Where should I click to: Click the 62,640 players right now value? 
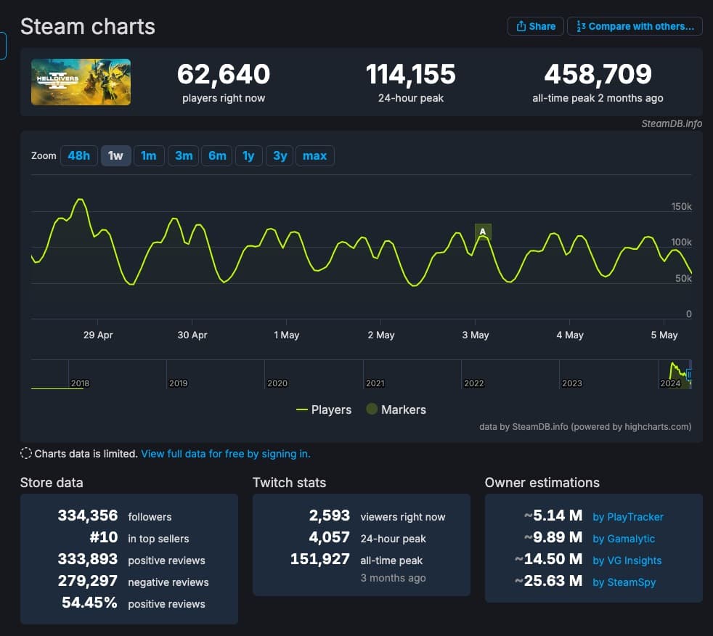pyautogui.click(x=224, y=74)
